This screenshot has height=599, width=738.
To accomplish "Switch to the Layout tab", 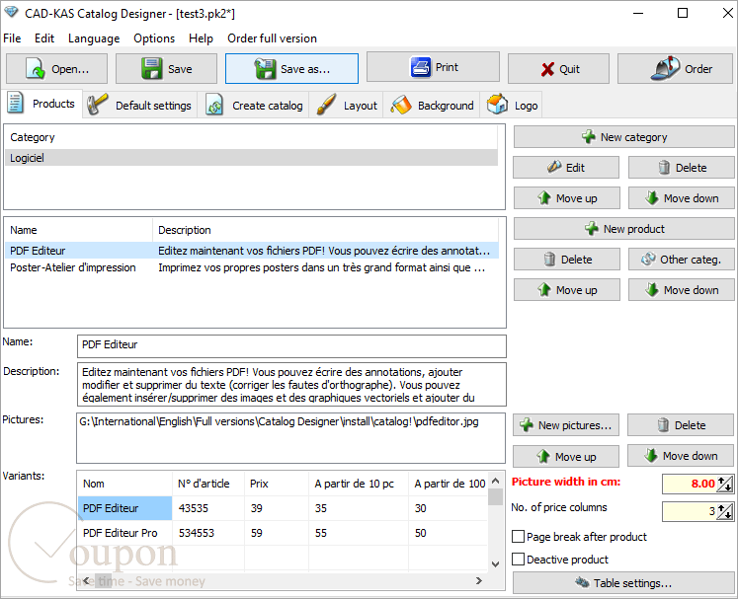I will (x=348, y=106).
